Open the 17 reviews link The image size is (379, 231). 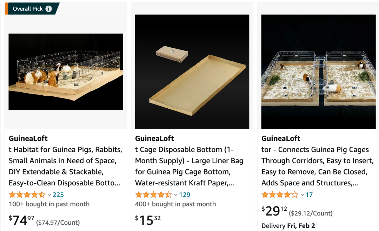[x=309, y=195]
